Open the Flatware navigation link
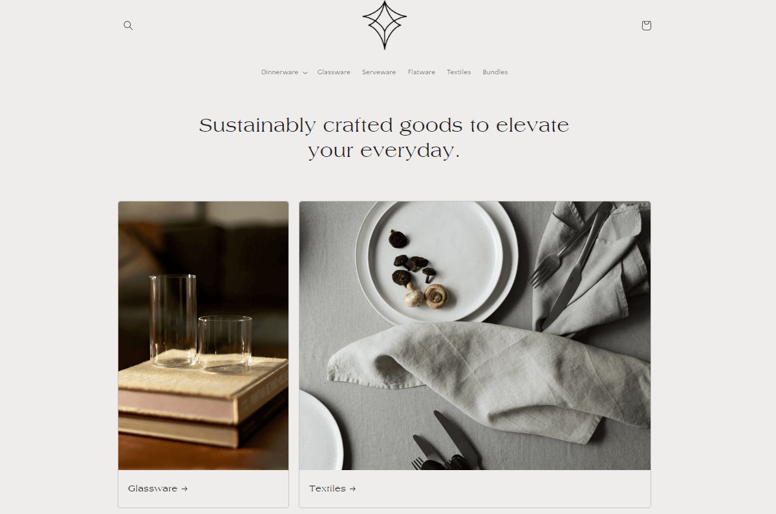 [422, 72]
